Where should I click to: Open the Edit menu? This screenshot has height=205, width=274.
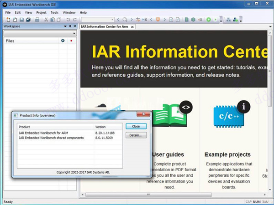[18, 13]
